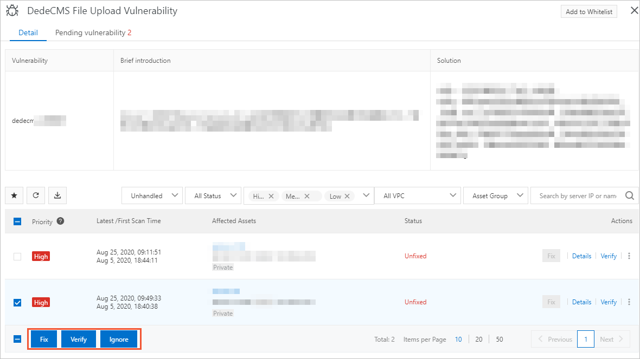Click the batch Verify button
This screenshot has width=640, height=359.
tap(78, 339)
